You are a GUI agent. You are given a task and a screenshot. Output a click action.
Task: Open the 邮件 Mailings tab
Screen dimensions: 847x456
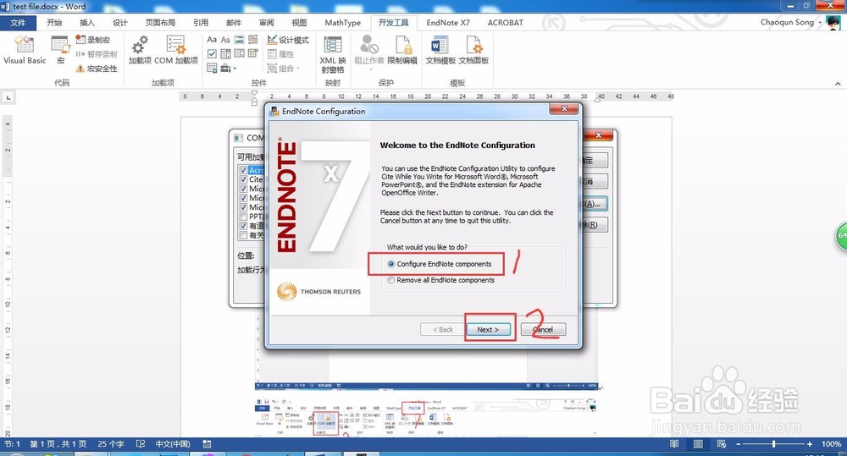click(x=234, y=23)
